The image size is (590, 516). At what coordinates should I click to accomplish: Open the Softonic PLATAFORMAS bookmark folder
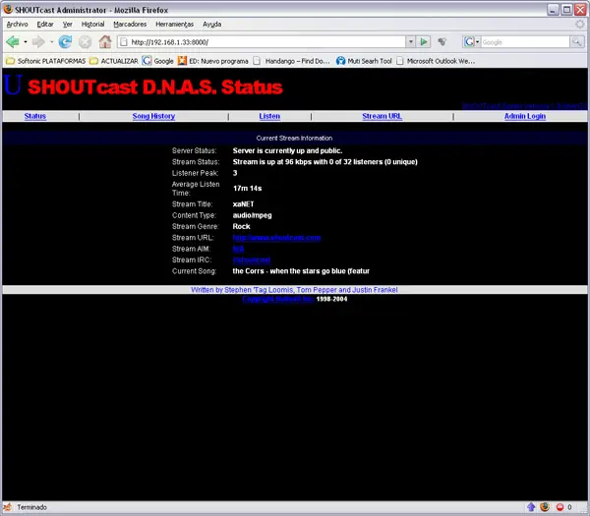pos(46,61)
